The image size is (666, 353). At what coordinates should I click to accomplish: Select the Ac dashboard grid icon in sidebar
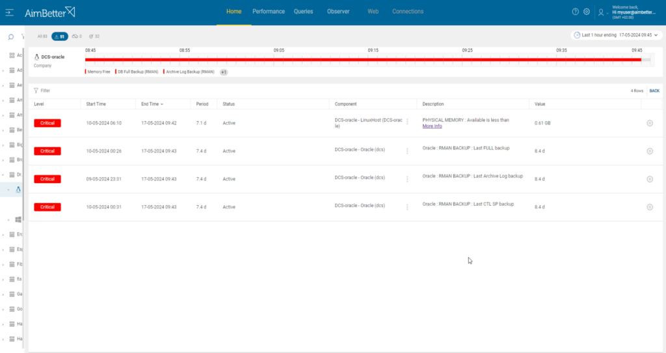pyautogui.click(x=12, y=55)
